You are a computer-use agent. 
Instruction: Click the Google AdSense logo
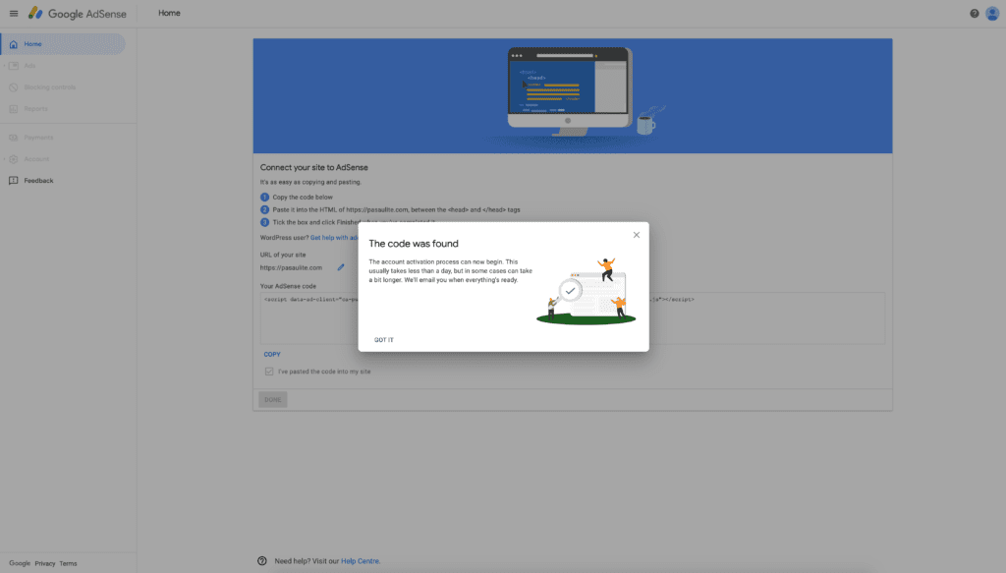coord(78,14)
